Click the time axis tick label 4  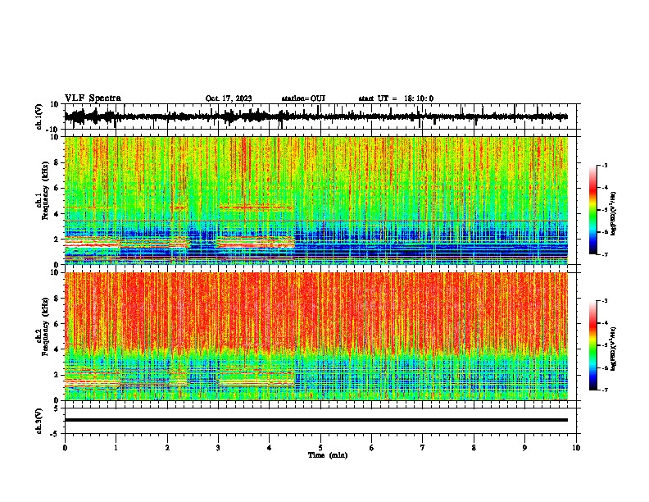(x=269, y=448)
